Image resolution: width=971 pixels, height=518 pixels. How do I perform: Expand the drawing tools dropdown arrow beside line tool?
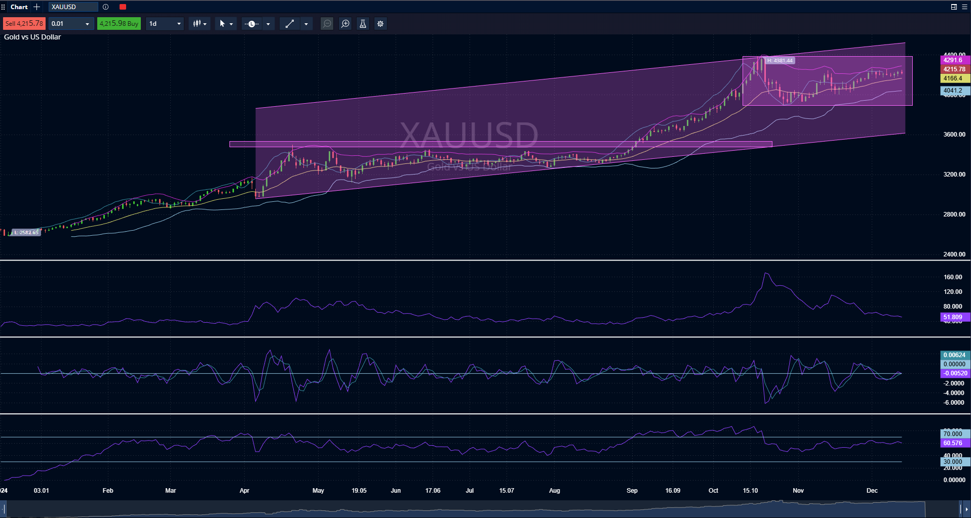306,24
